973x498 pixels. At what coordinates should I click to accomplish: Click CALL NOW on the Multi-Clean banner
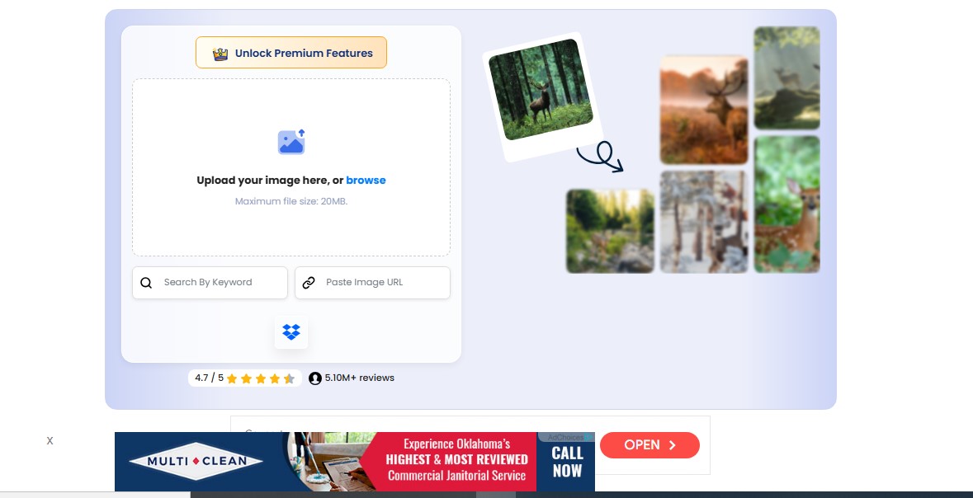(x=567, y=462)
